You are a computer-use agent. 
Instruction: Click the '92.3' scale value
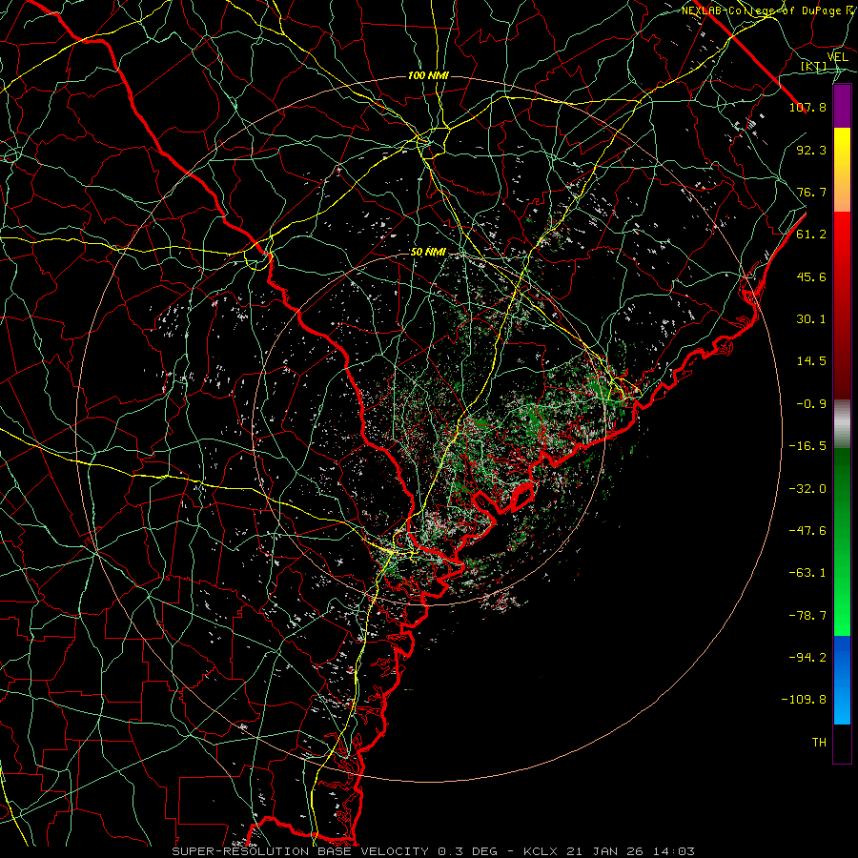[811, 150]
